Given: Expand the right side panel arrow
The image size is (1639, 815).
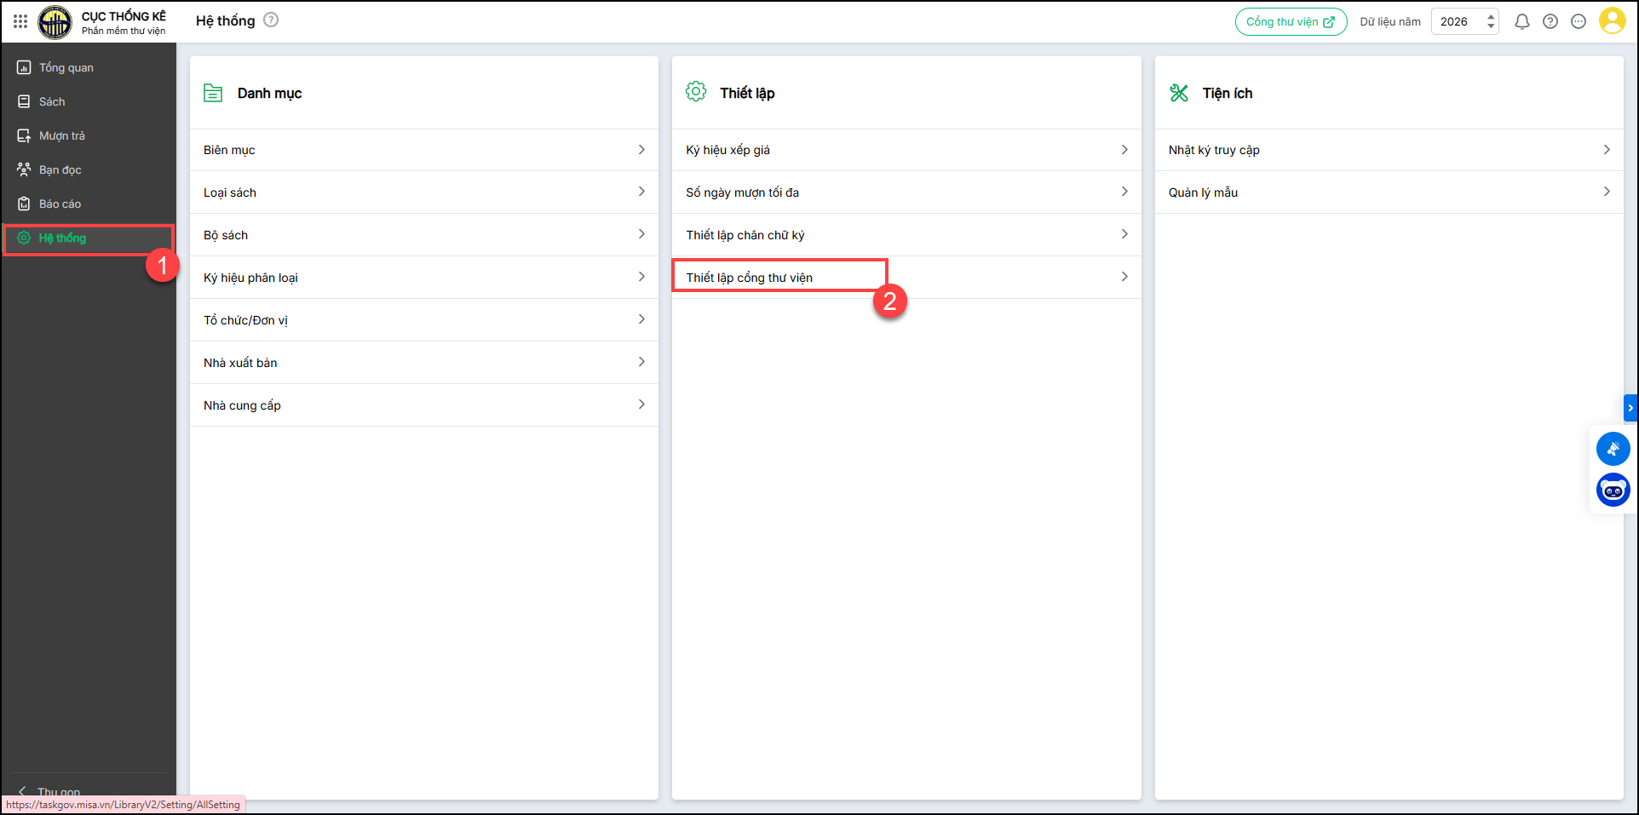Looking at the screenshot, I should point(1630,408).
